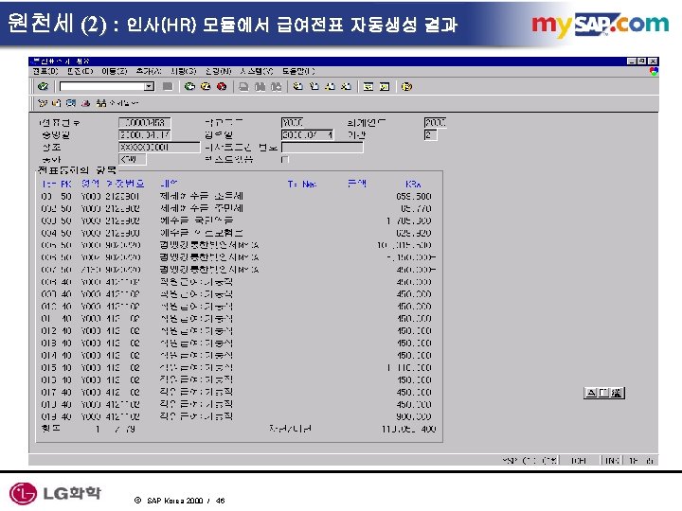Viewport: 682px width, 511px height.
Task: Click the SAP logo icon at menu bar end
Action: point(654,71)
